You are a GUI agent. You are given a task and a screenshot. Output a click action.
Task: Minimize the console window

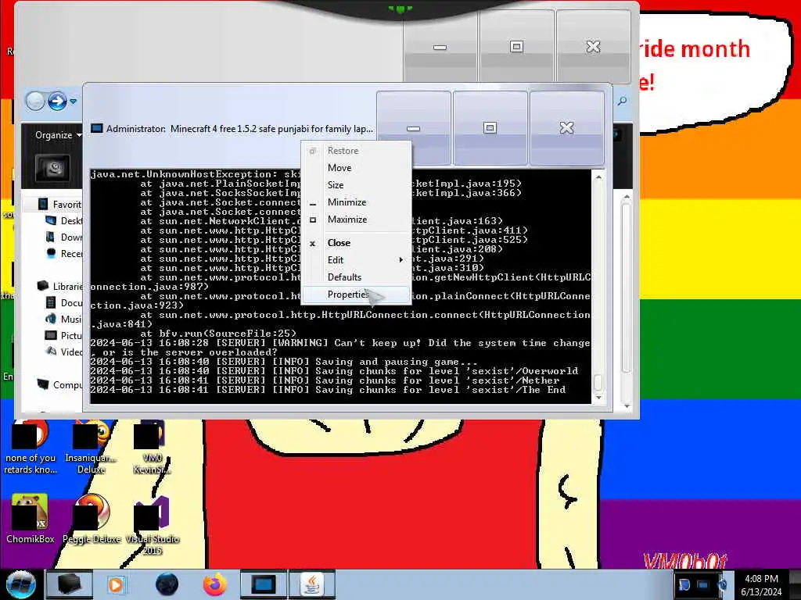413,128
